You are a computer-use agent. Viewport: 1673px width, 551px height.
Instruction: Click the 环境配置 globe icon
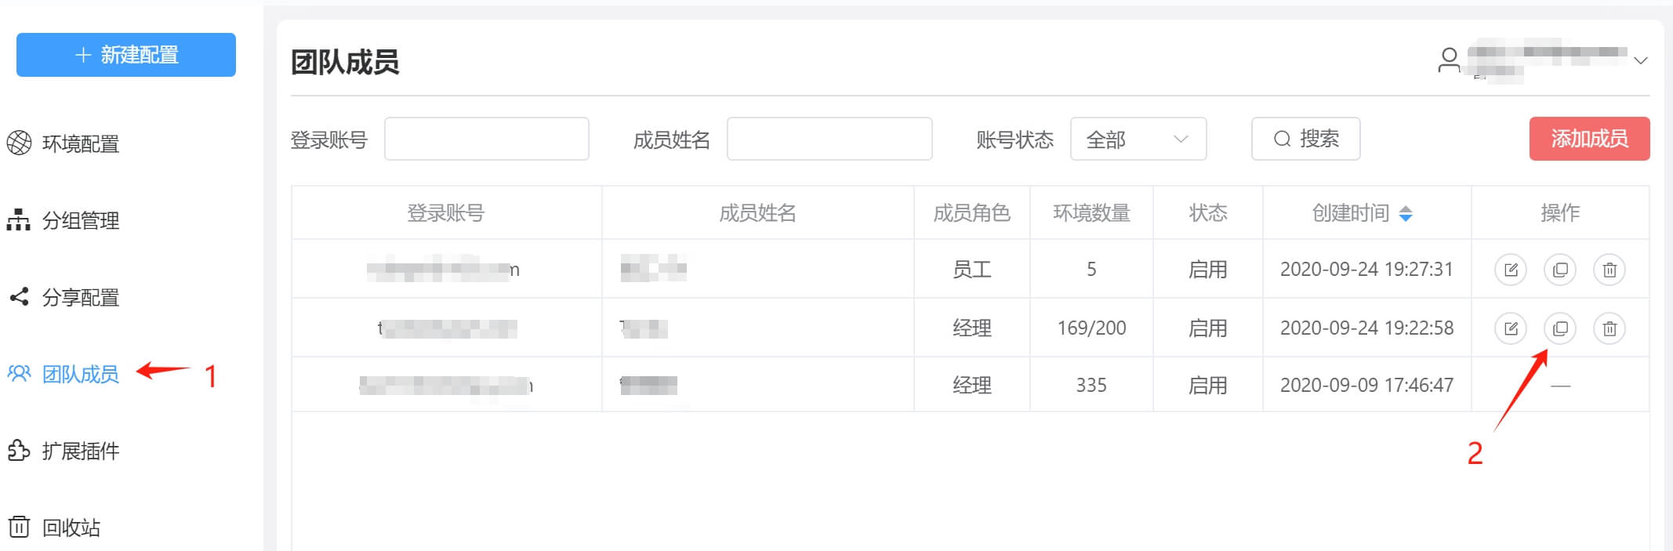pos(19,143)
